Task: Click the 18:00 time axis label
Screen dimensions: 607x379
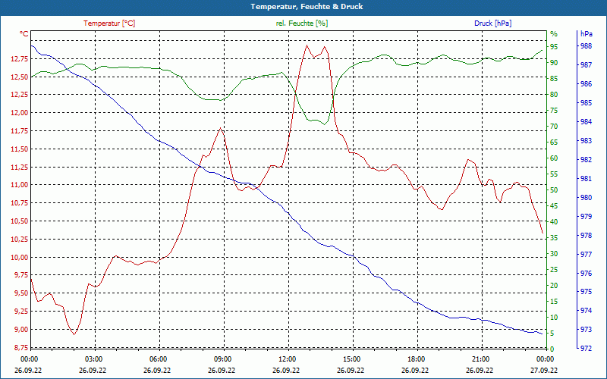Action: [416, 359]
